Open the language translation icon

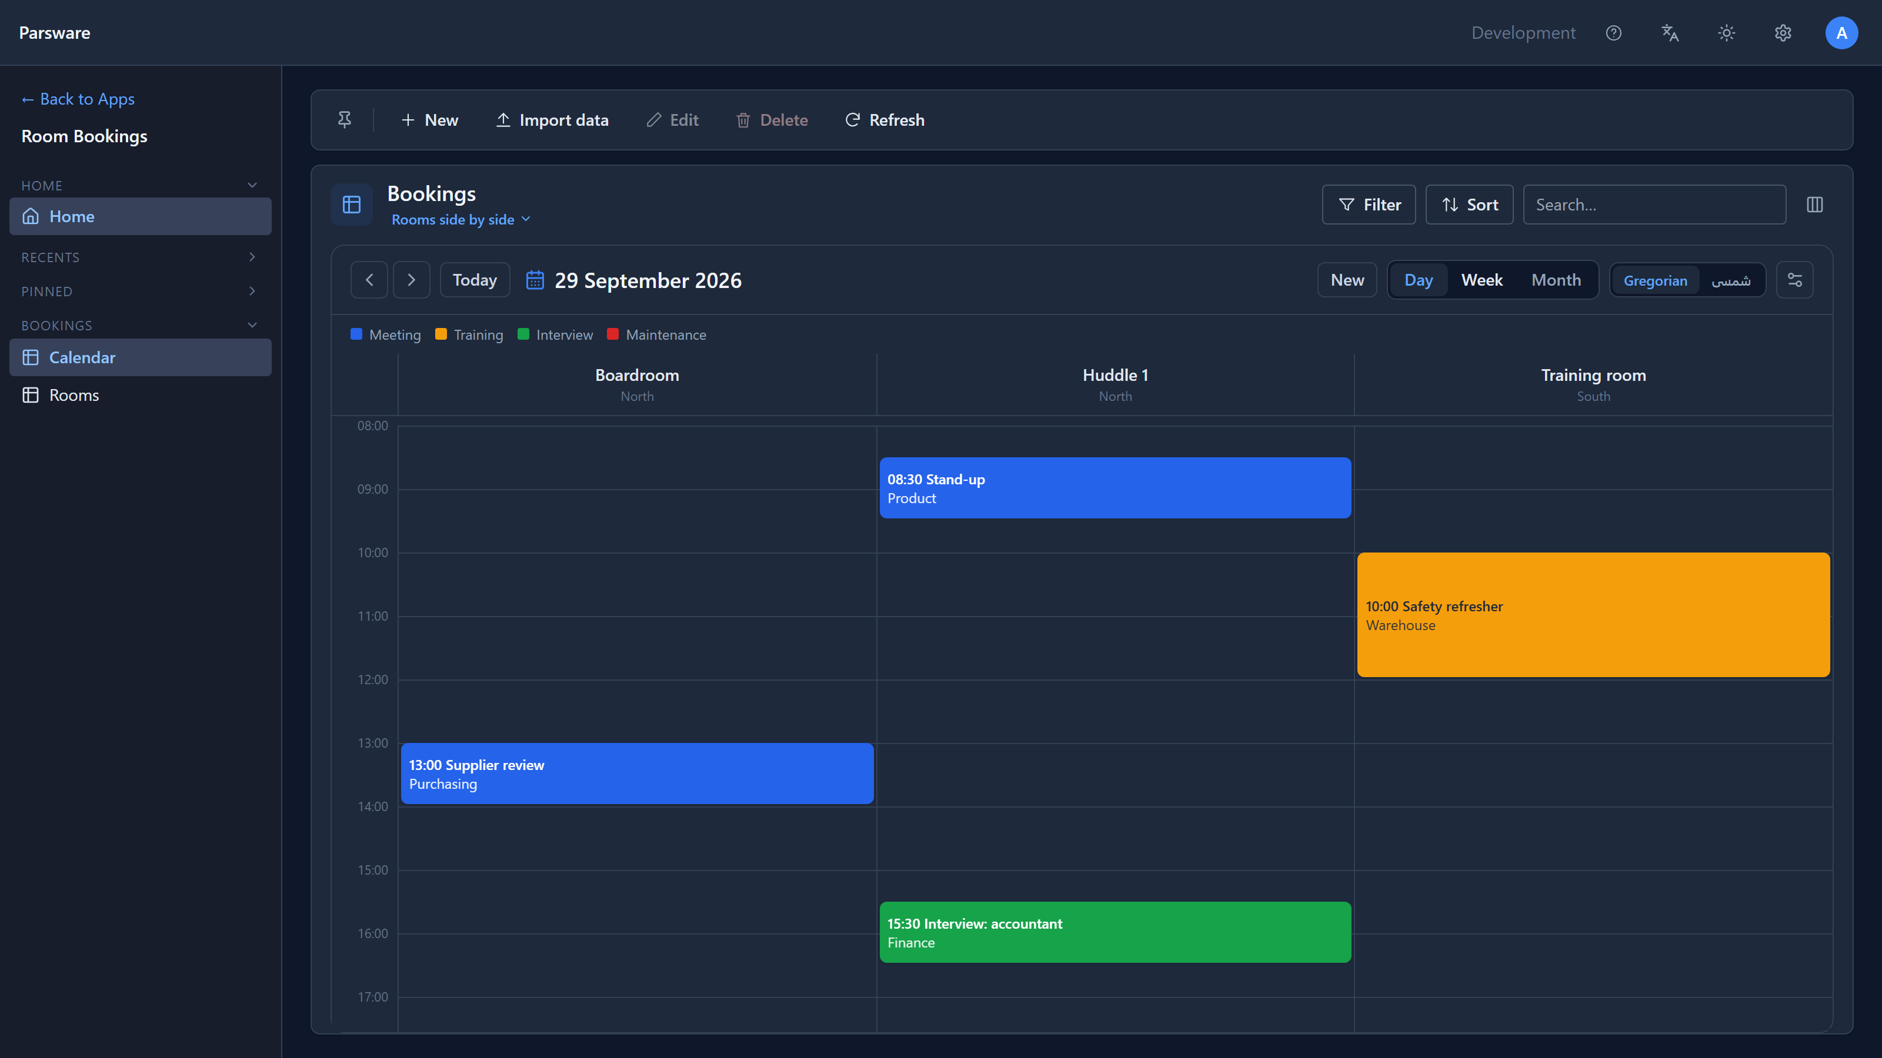click(x=1670, y=33)
